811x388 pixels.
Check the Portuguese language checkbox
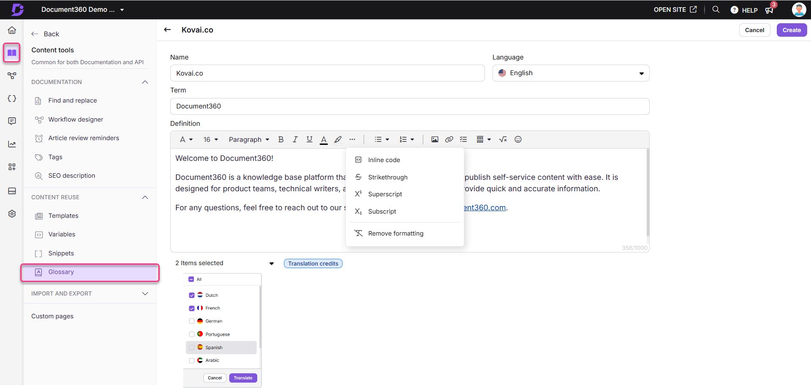[x=192, y=334]
